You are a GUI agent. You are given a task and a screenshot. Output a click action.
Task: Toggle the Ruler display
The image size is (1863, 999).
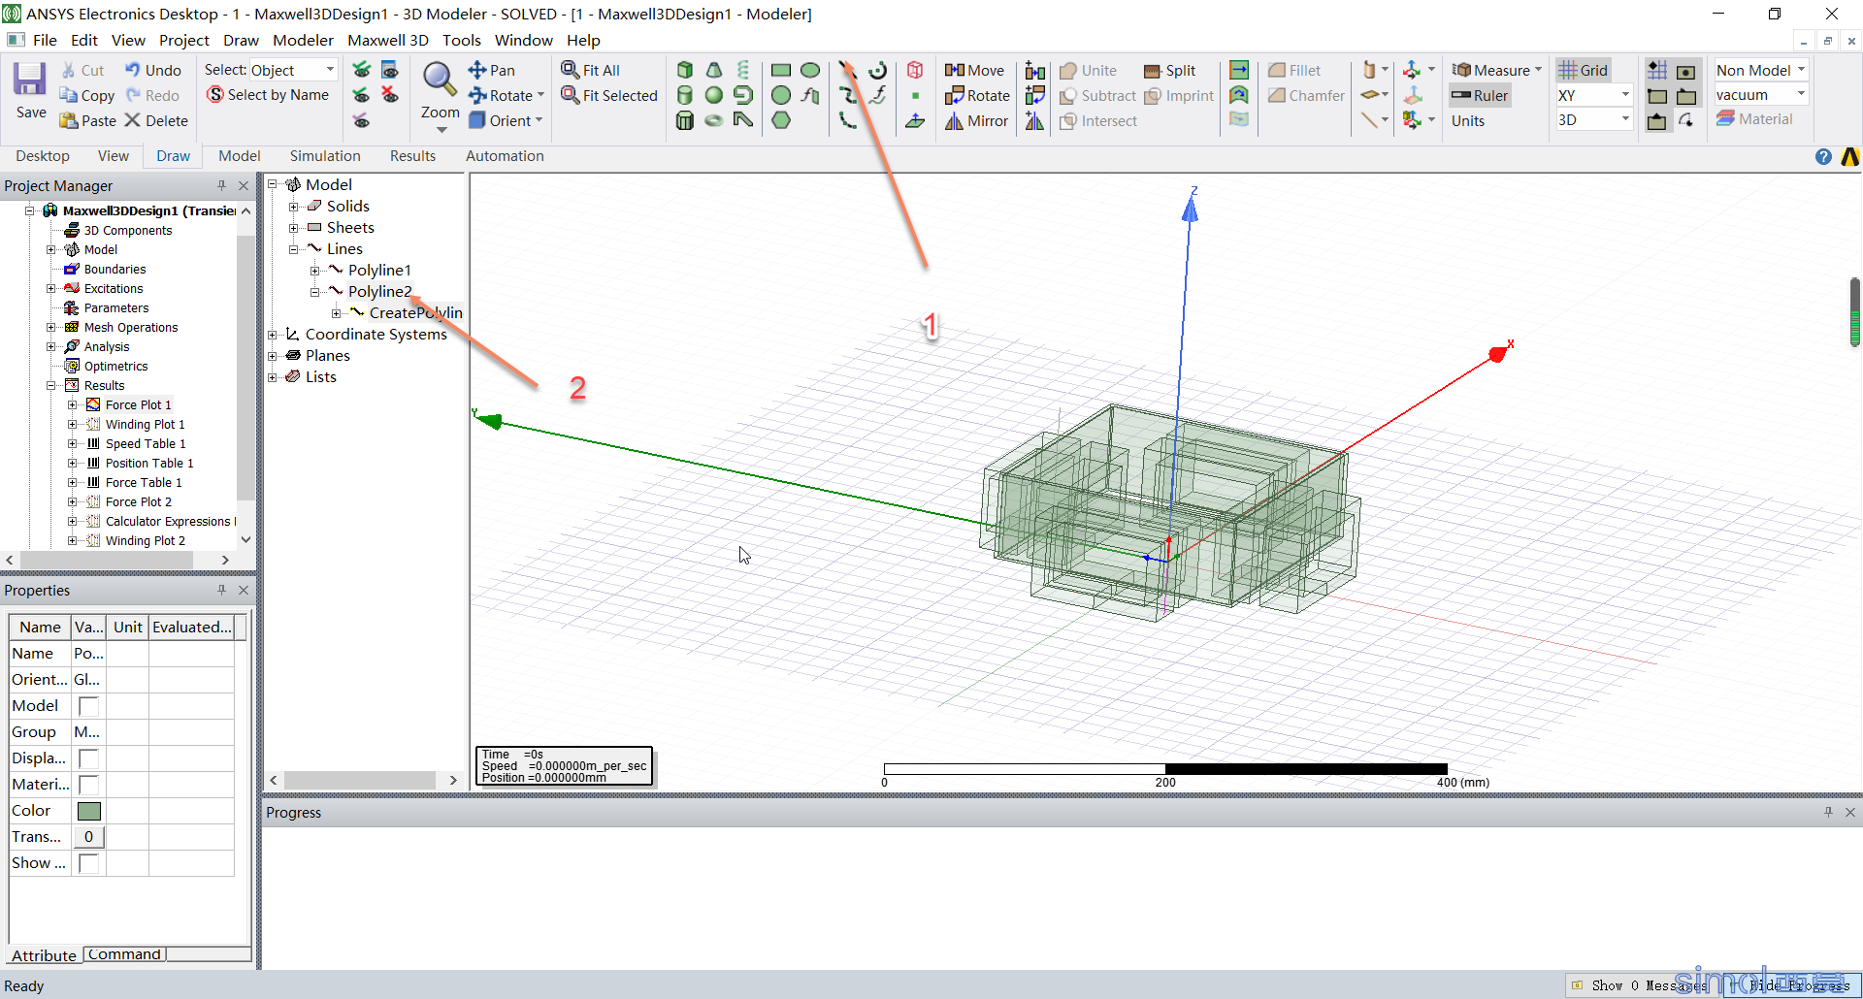point(1480,95)
